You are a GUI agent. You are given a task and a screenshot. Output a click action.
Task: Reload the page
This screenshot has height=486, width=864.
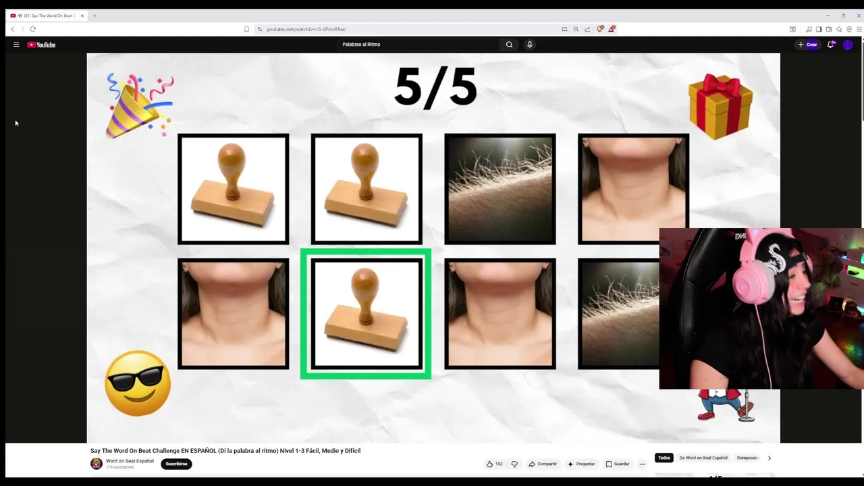coord(32,29)
